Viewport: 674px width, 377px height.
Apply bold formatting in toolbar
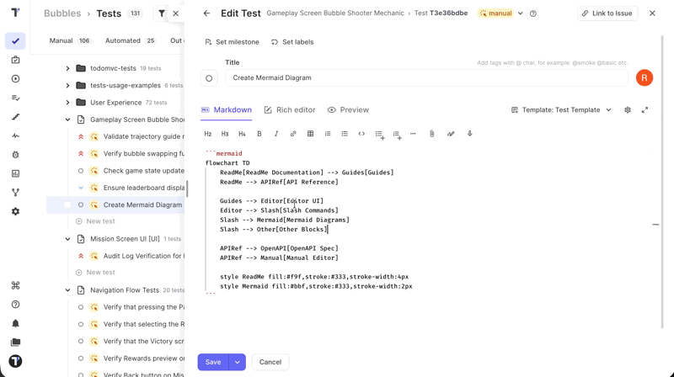[259, 134]
